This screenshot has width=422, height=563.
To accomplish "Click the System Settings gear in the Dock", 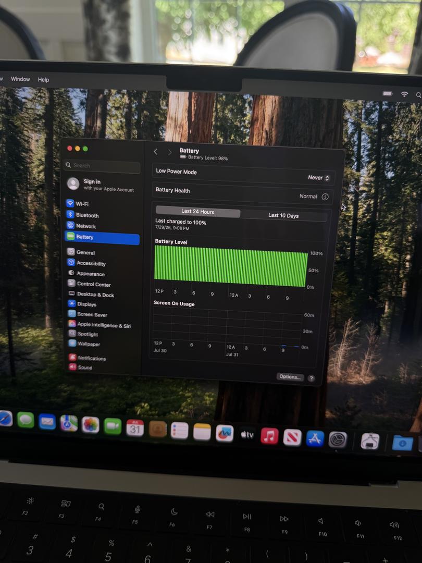I will 338,439.
